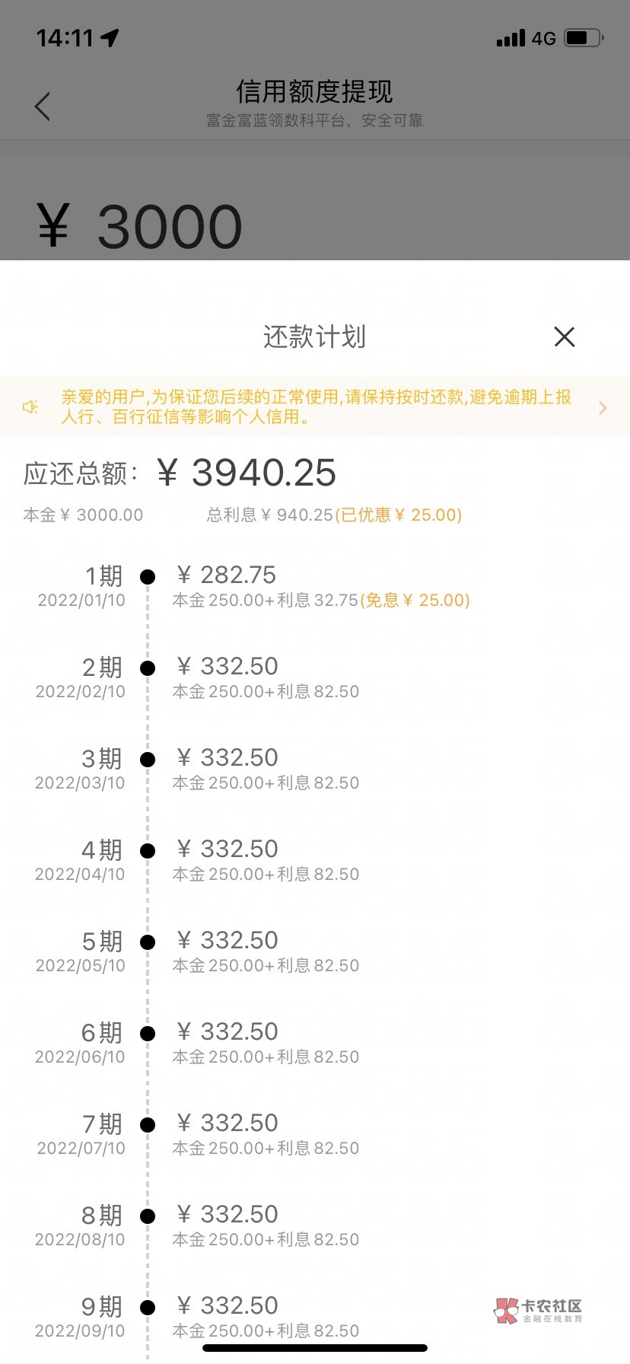Select the 1期 timeline dot
630x1364 pixels.
(148, 577)
